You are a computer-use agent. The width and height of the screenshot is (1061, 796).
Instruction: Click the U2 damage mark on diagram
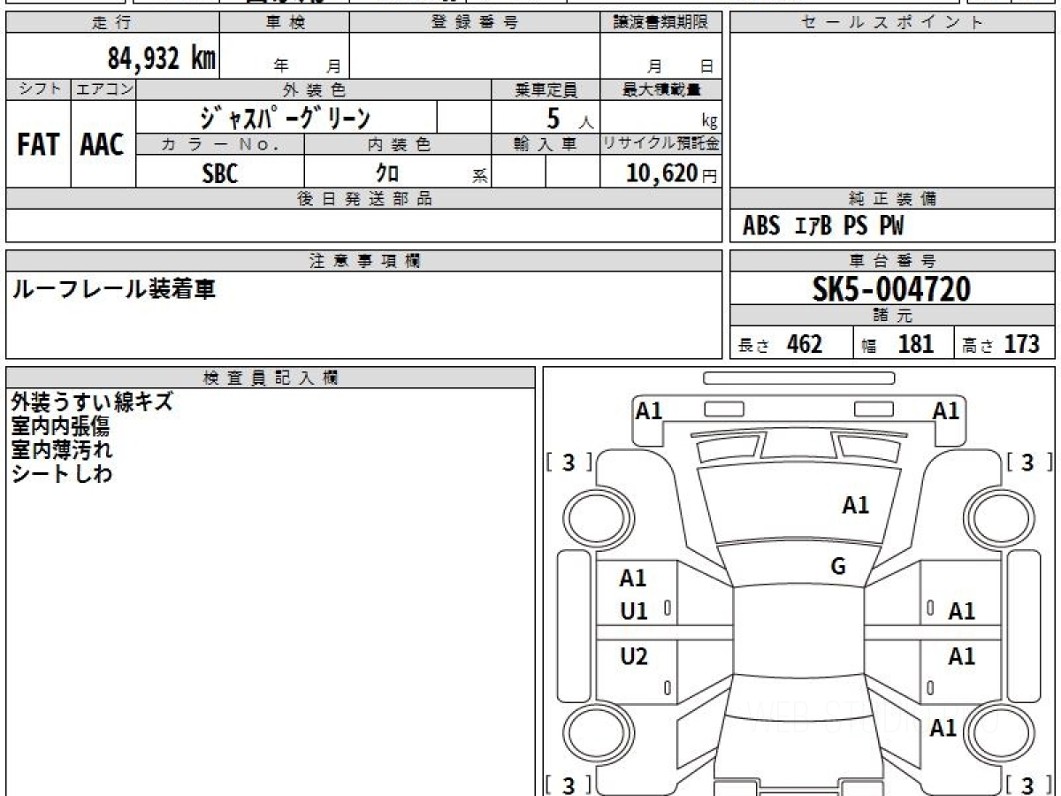633,656
